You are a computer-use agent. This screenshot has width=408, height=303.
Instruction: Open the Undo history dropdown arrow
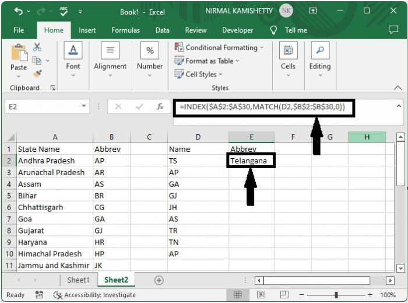(29, 12)
